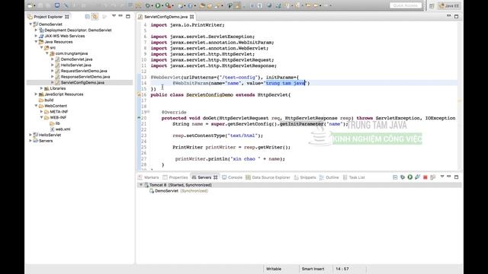The width and height of the screenshot is (488, 274).
Task: Open the Outline tab
Action: 332,177
